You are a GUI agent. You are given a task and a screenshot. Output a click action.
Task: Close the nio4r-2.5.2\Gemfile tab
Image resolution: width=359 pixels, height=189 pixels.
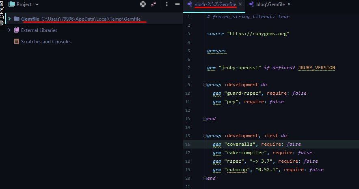tap(240, 4)
